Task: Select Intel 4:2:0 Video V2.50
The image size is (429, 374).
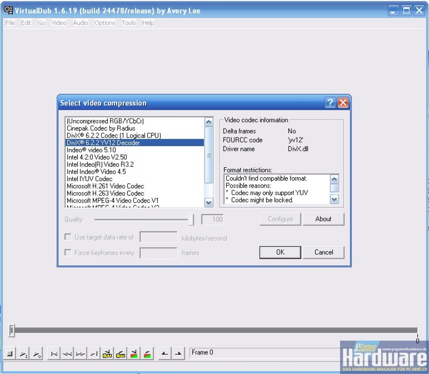Action: (x=135, y=157)
